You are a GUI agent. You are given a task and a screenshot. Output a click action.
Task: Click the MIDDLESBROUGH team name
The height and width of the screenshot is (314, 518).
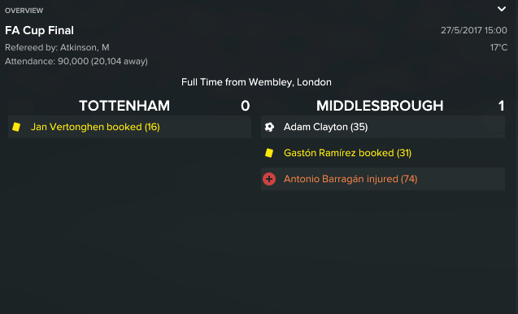(x=380, y=106)
